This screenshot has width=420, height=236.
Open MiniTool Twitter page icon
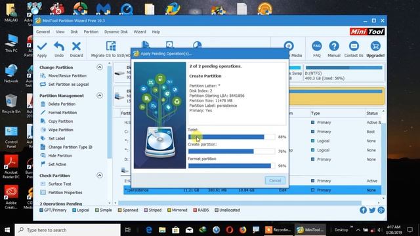coord(372,210)
